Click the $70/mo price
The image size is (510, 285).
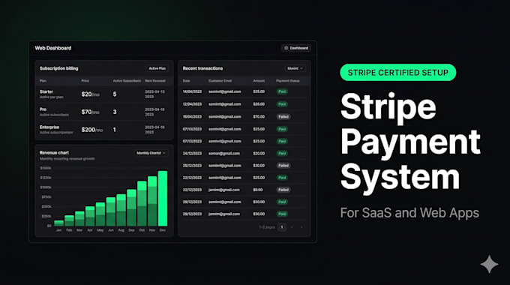[91, 112]
